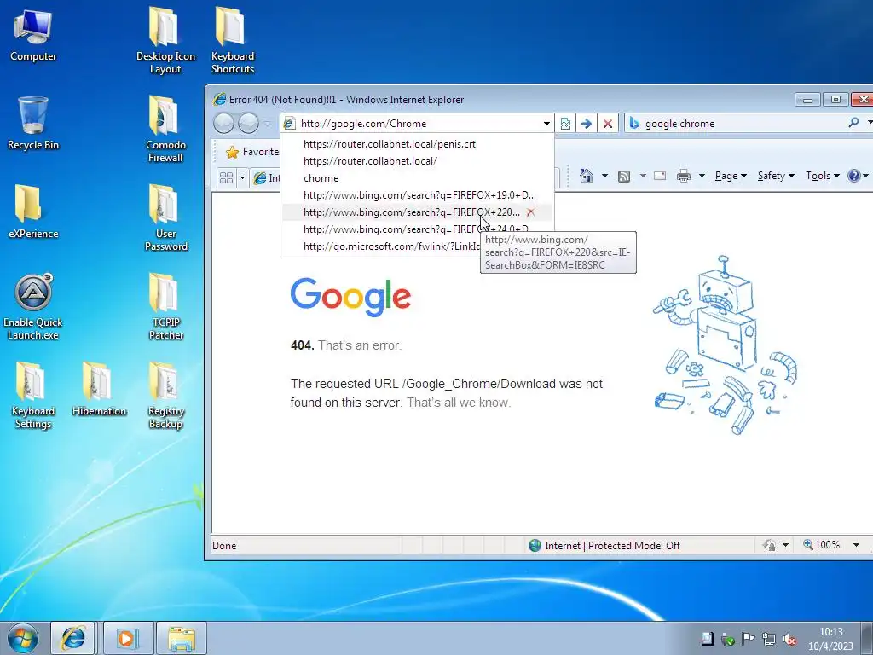The width and height of the screenshot is (873, 655).
Task: Open the Tools menu
Action: click(x=823, y=176)
